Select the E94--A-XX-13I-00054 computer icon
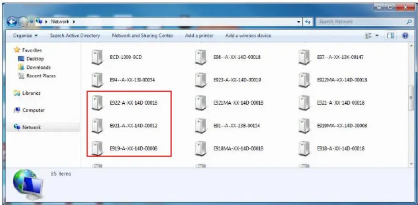Viewport: 418px width, 205px height. [97, 80]
